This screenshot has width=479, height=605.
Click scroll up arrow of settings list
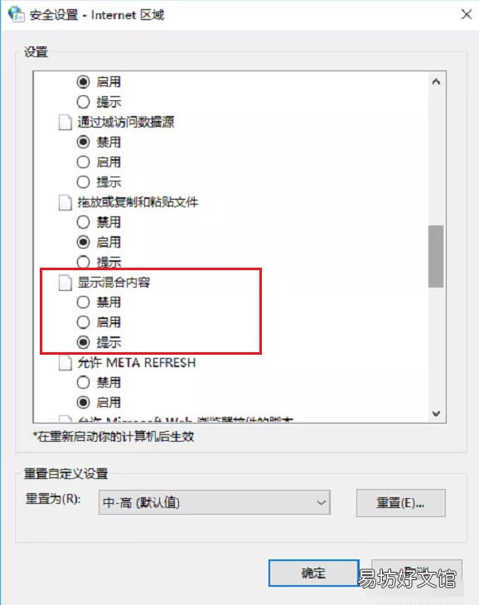(x=436, y=81)
